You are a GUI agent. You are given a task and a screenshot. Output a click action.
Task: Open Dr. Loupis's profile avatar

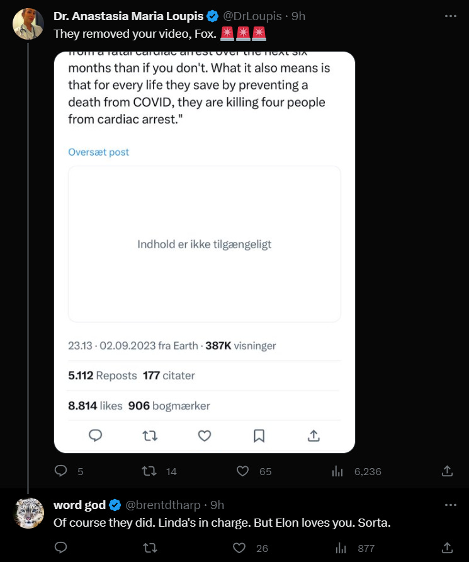click(28, 25)
